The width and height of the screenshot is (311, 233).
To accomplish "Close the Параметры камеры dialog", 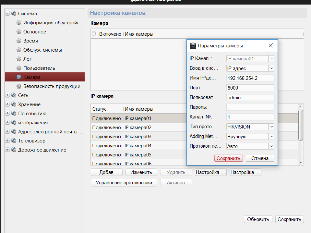I will click(x=271, y=46).
